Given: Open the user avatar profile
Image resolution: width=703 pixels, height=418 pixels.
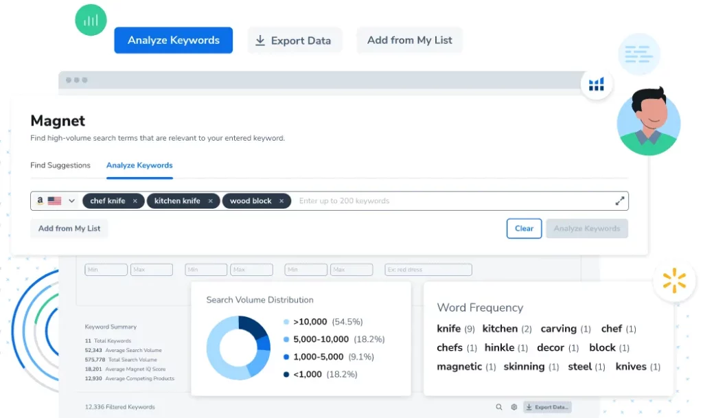Looking at the screenshot, I should [648, 121].
